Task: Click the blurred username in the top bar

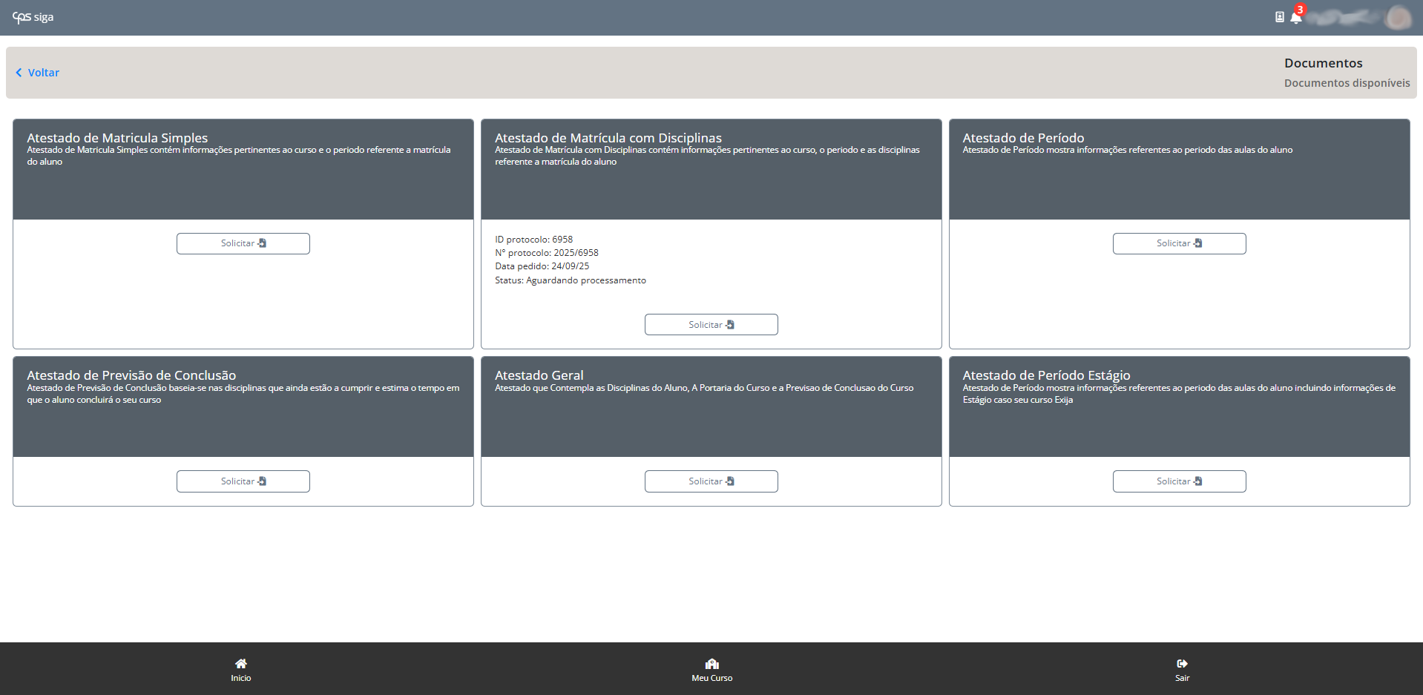Action: pos(1343,17)
